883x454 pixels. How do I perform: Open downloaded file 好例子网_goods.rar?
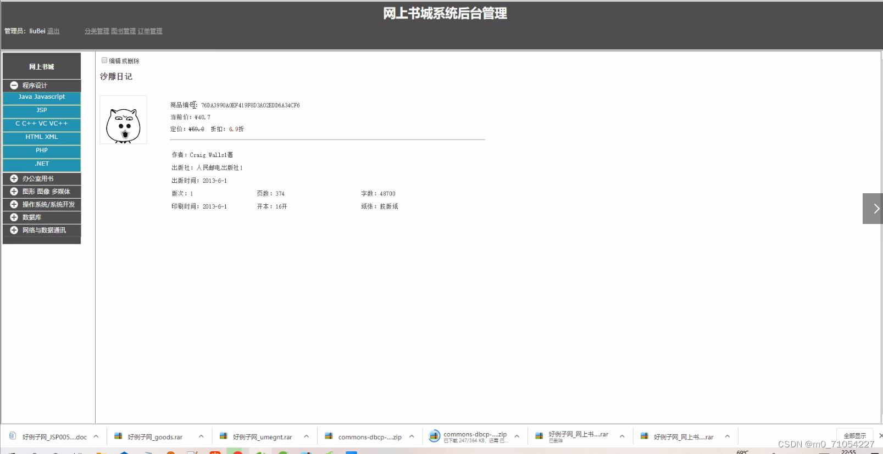[x=148, y=437]
